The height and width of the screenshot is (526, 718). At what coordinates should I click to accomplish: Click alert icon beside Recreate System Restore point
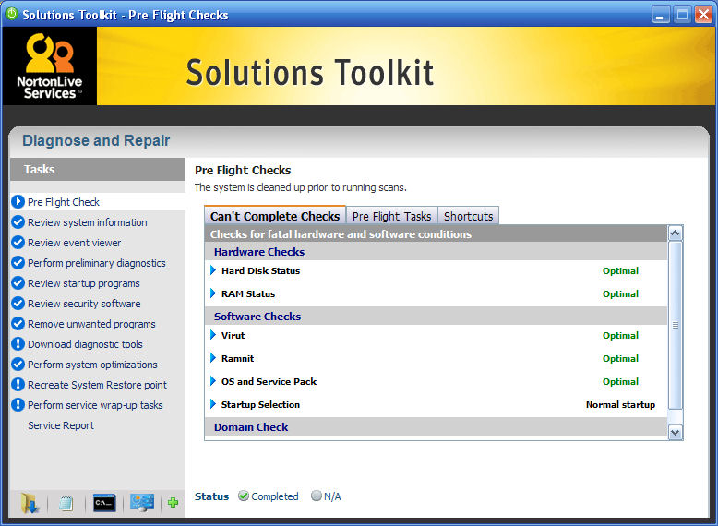pyautogui.click(x=18, y=385)
